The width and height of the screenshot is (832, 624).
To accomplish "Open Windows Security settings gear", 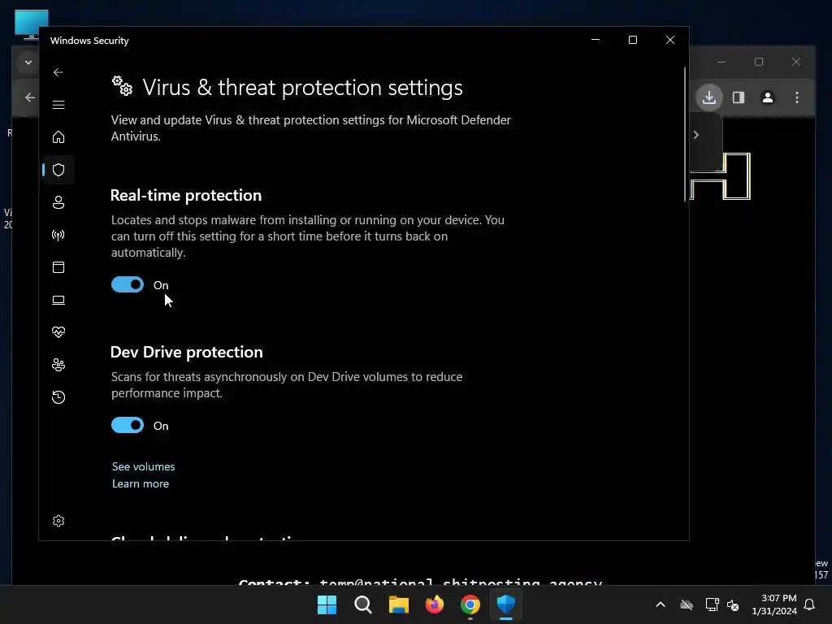I will [x=58, y=521].
